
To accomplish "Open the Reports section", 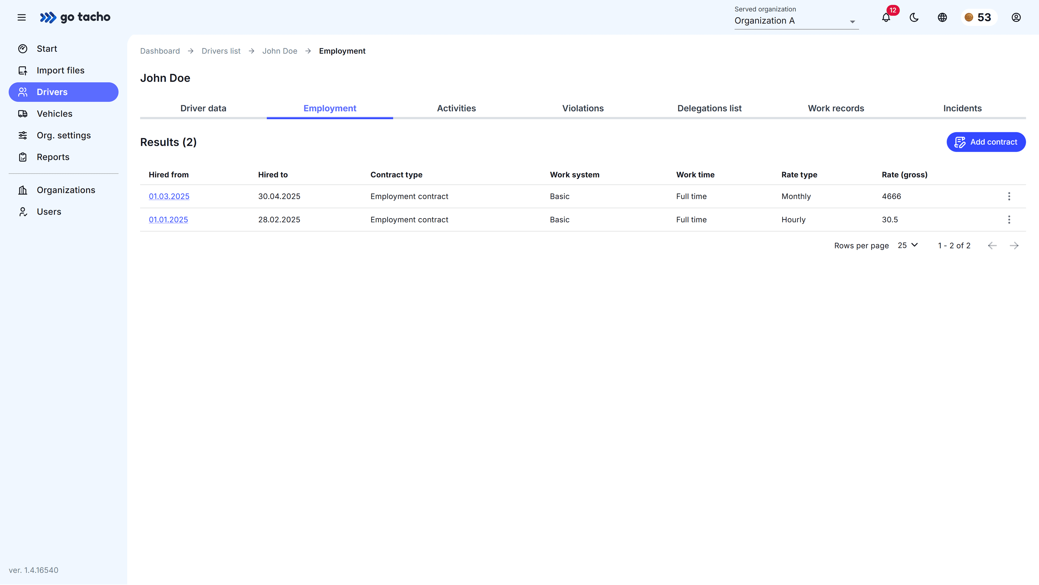I will [53, 156].
